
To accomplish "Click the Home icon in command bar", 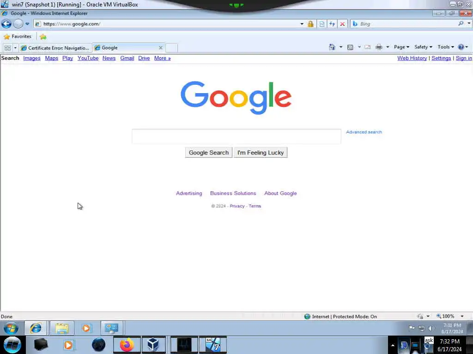I will point(332,47).
